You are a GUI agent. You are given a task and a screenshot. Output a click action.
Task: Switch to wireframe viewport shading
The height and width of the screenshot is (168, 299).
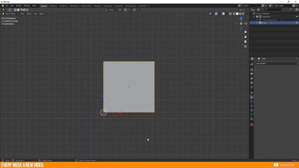tap(234, 14)
